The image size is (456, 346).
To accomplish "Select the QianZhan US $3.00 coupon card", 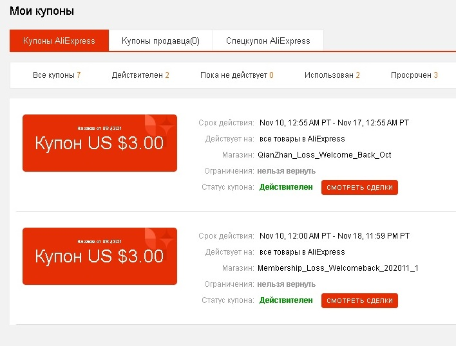I will click(x=100, y=143).
